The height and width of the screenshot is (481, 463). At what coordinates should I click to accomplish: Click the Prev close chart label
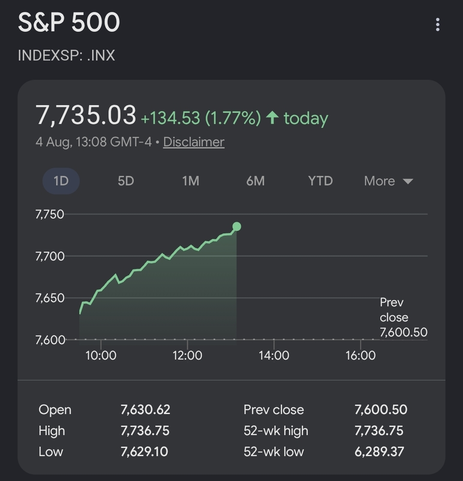tap(403, 317)
